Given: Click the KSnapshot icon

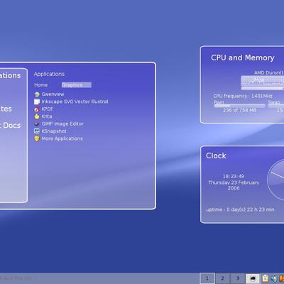Looking at the screenshot, I should click(37, 131).
